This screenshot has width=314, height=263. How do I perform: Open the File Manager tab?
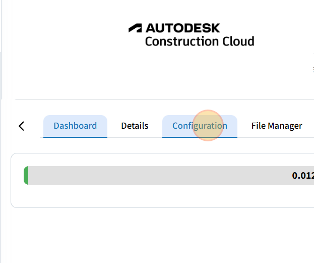pos(277,126)
